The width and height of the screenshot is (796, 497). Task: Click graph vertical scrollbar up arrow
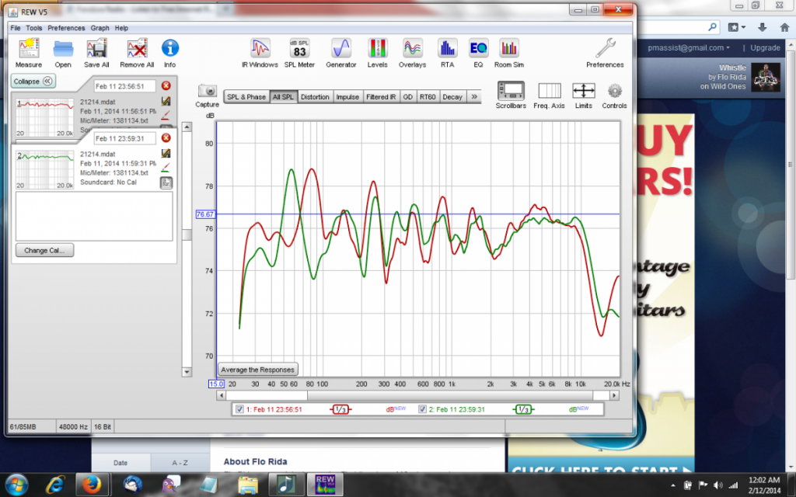(187, 127)
